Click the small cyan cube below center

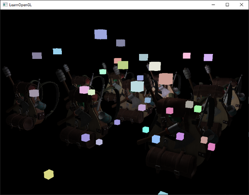[x=146, y=130]
